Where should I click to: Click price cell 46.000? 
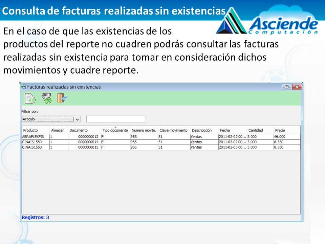(x=287, y=137)
